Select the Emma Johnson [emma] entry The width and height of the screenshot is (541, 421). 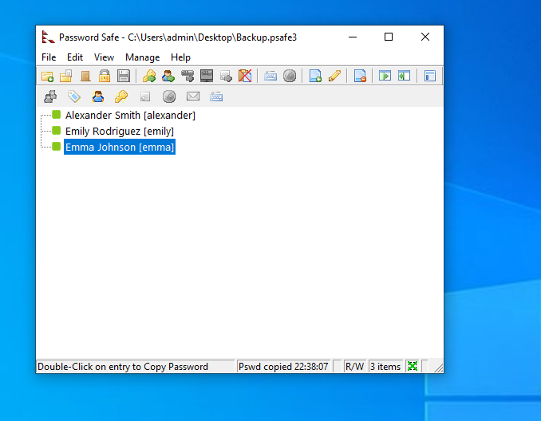(x=120, y=147)
